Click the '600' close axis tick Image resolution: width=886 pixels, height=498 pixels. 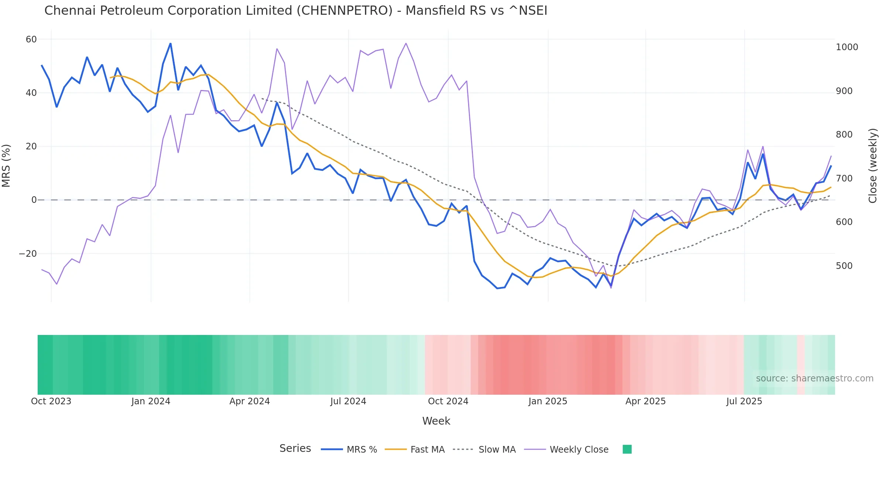(844, 222)
